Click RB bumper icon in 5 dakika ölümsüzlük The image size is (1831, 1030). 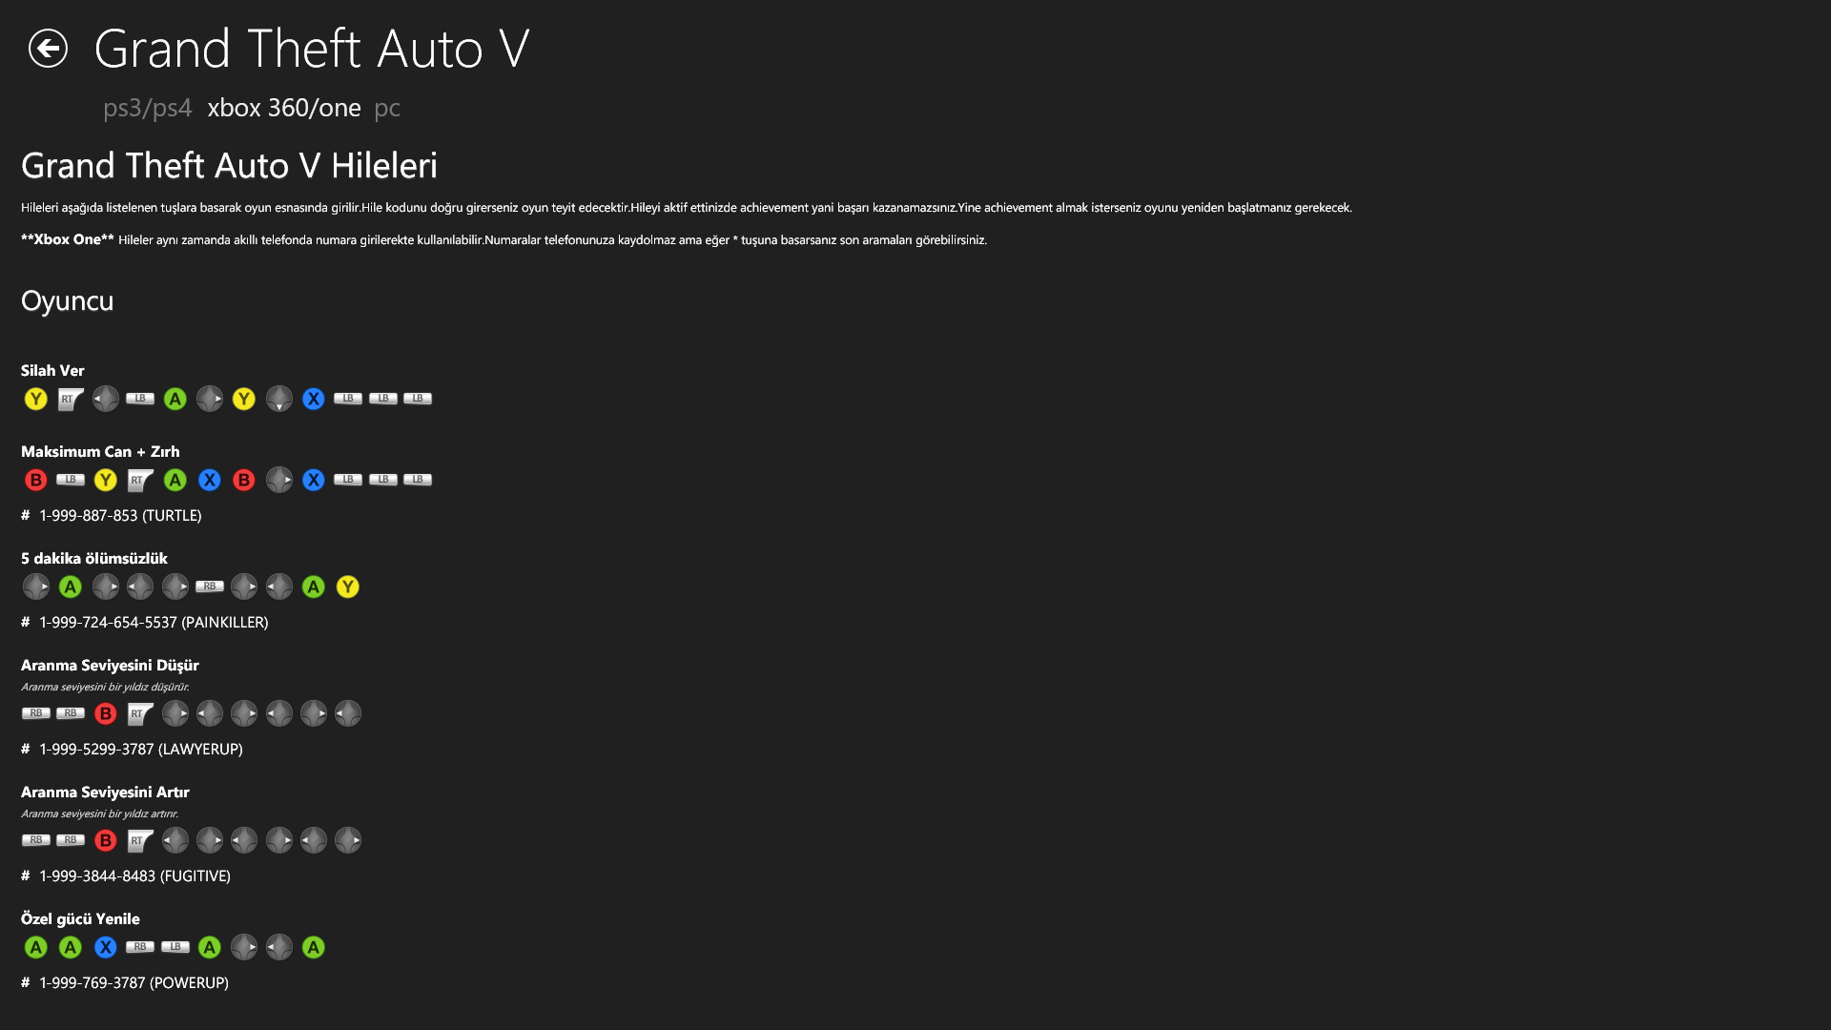pos(210,587)
